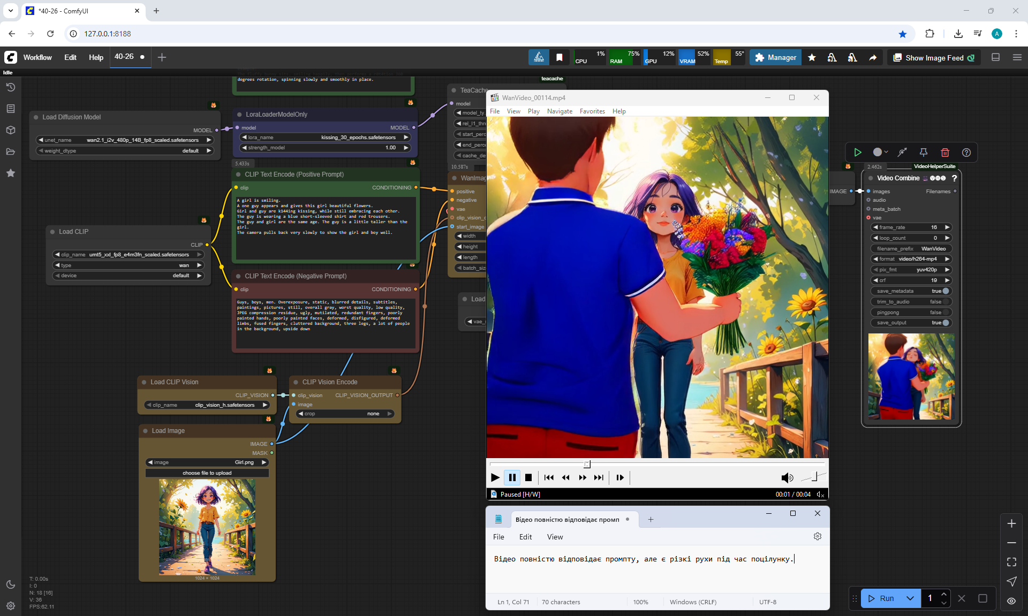
Task: Open the queue history sidebar icon
Action: pyautogui.click(x=11, y=87)
